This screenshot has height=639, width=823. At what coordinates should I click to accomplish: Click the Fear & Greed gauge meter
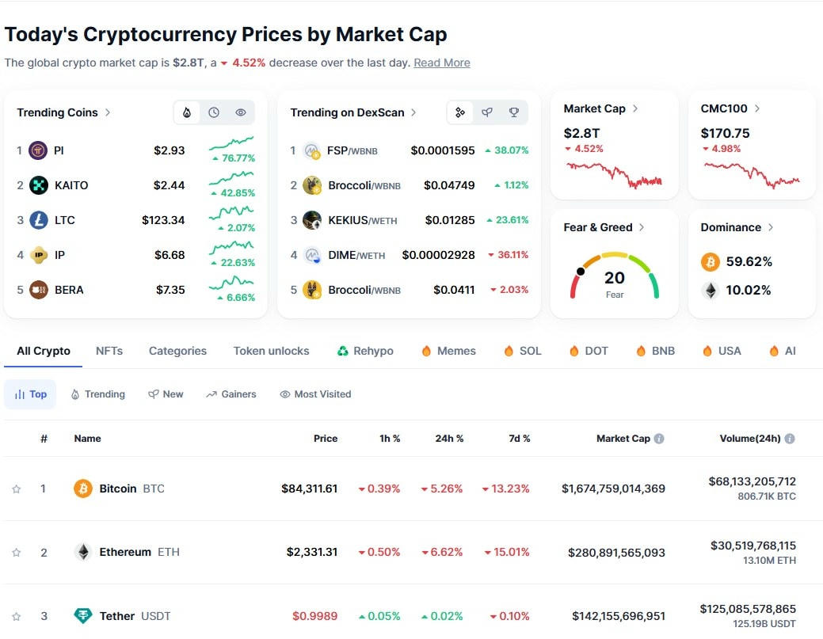pos(615,276)
